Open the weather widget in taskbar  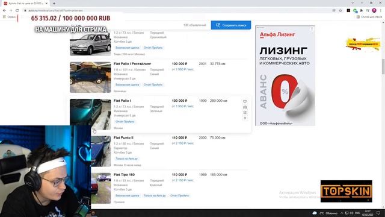coord(325,213)
